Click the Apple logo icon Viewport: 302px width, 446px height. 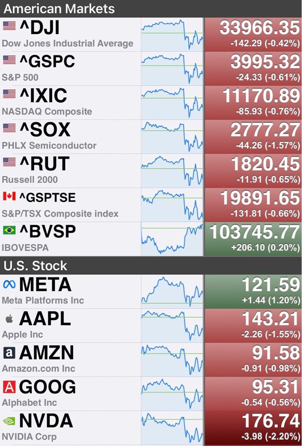pyautogui.click(x=9, y=319)
